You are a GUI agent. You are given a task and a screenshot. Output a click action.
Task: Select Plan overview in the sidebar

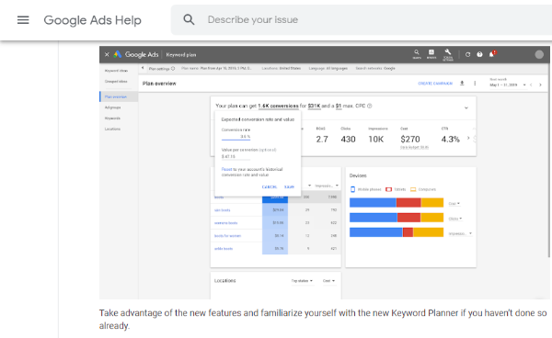click(x=119, y=96)
